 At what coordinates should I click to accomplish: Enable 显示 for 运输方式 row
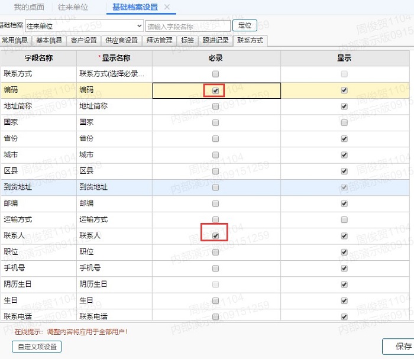tap(344, 219)
